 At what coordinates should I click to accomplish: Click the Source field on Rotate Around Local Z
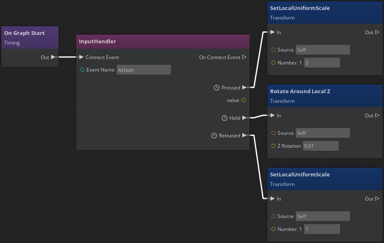[322, 133]
